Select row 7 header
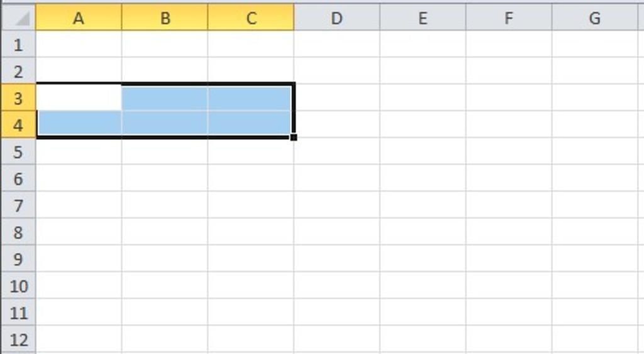 coord(18,205)
